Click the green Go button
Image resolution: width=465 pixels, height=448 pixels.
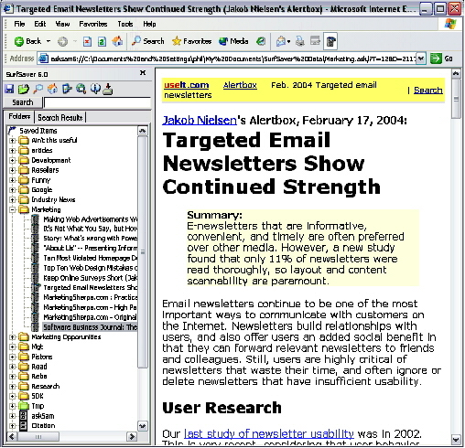441,59
